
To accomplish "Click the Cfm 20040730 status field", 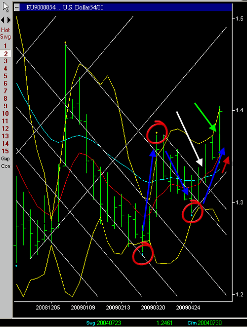I will [x=205, y=323].
